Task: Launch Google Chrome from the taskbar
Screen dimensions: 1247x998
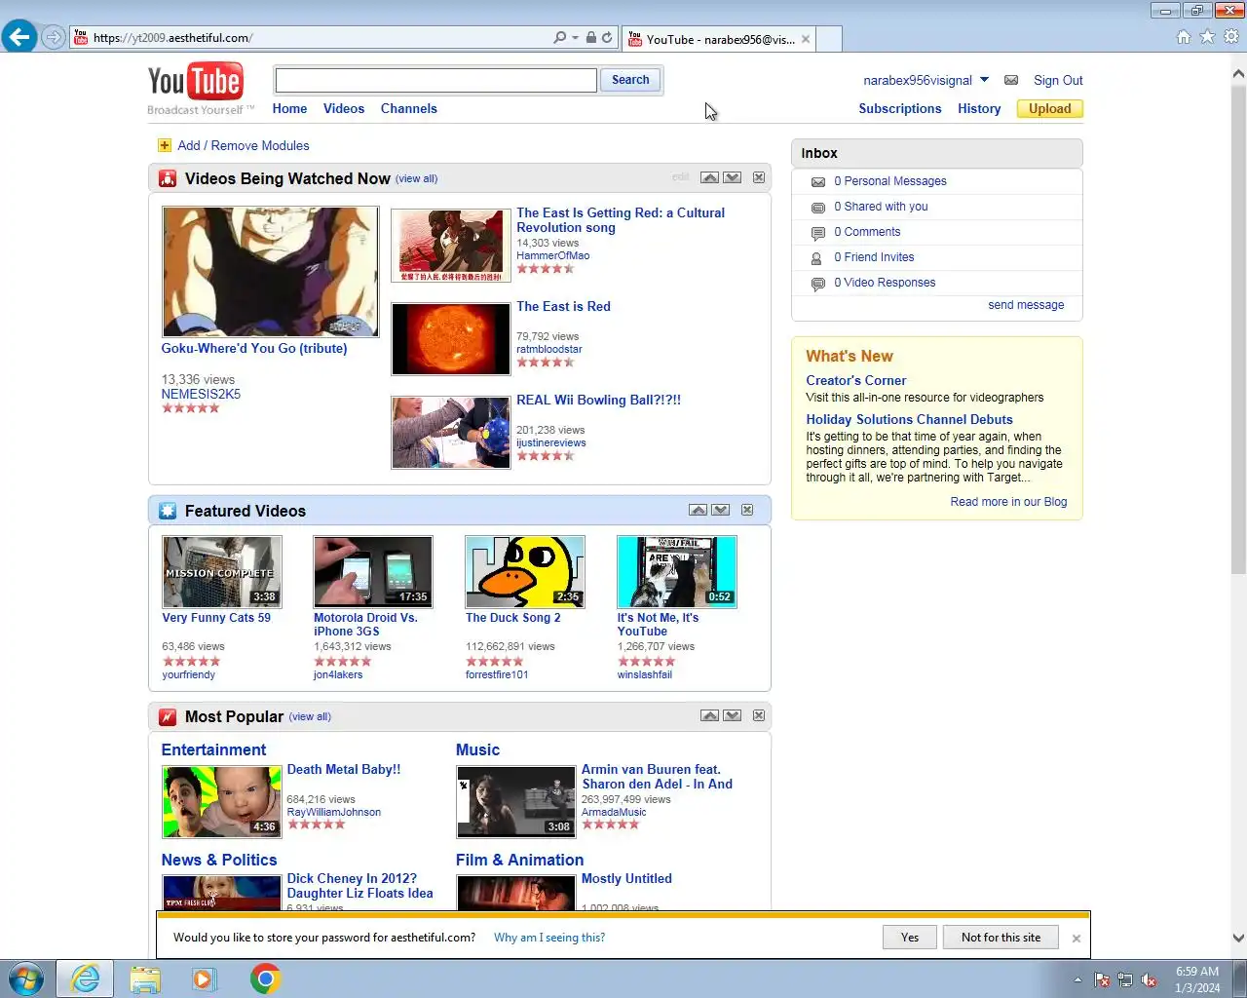Action: click(x=265, y=979)
